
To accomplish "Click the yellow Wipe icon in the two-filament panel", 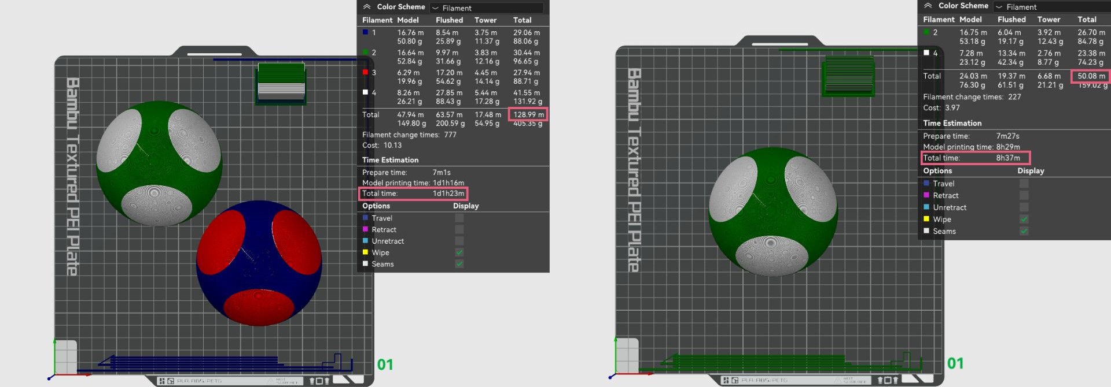I will (x=926, y=219).
